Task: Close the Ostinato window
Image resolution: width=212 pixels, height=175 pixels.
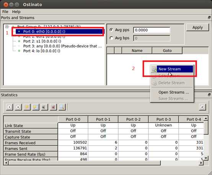Action: pyautogui.click(x=6, y=5)
